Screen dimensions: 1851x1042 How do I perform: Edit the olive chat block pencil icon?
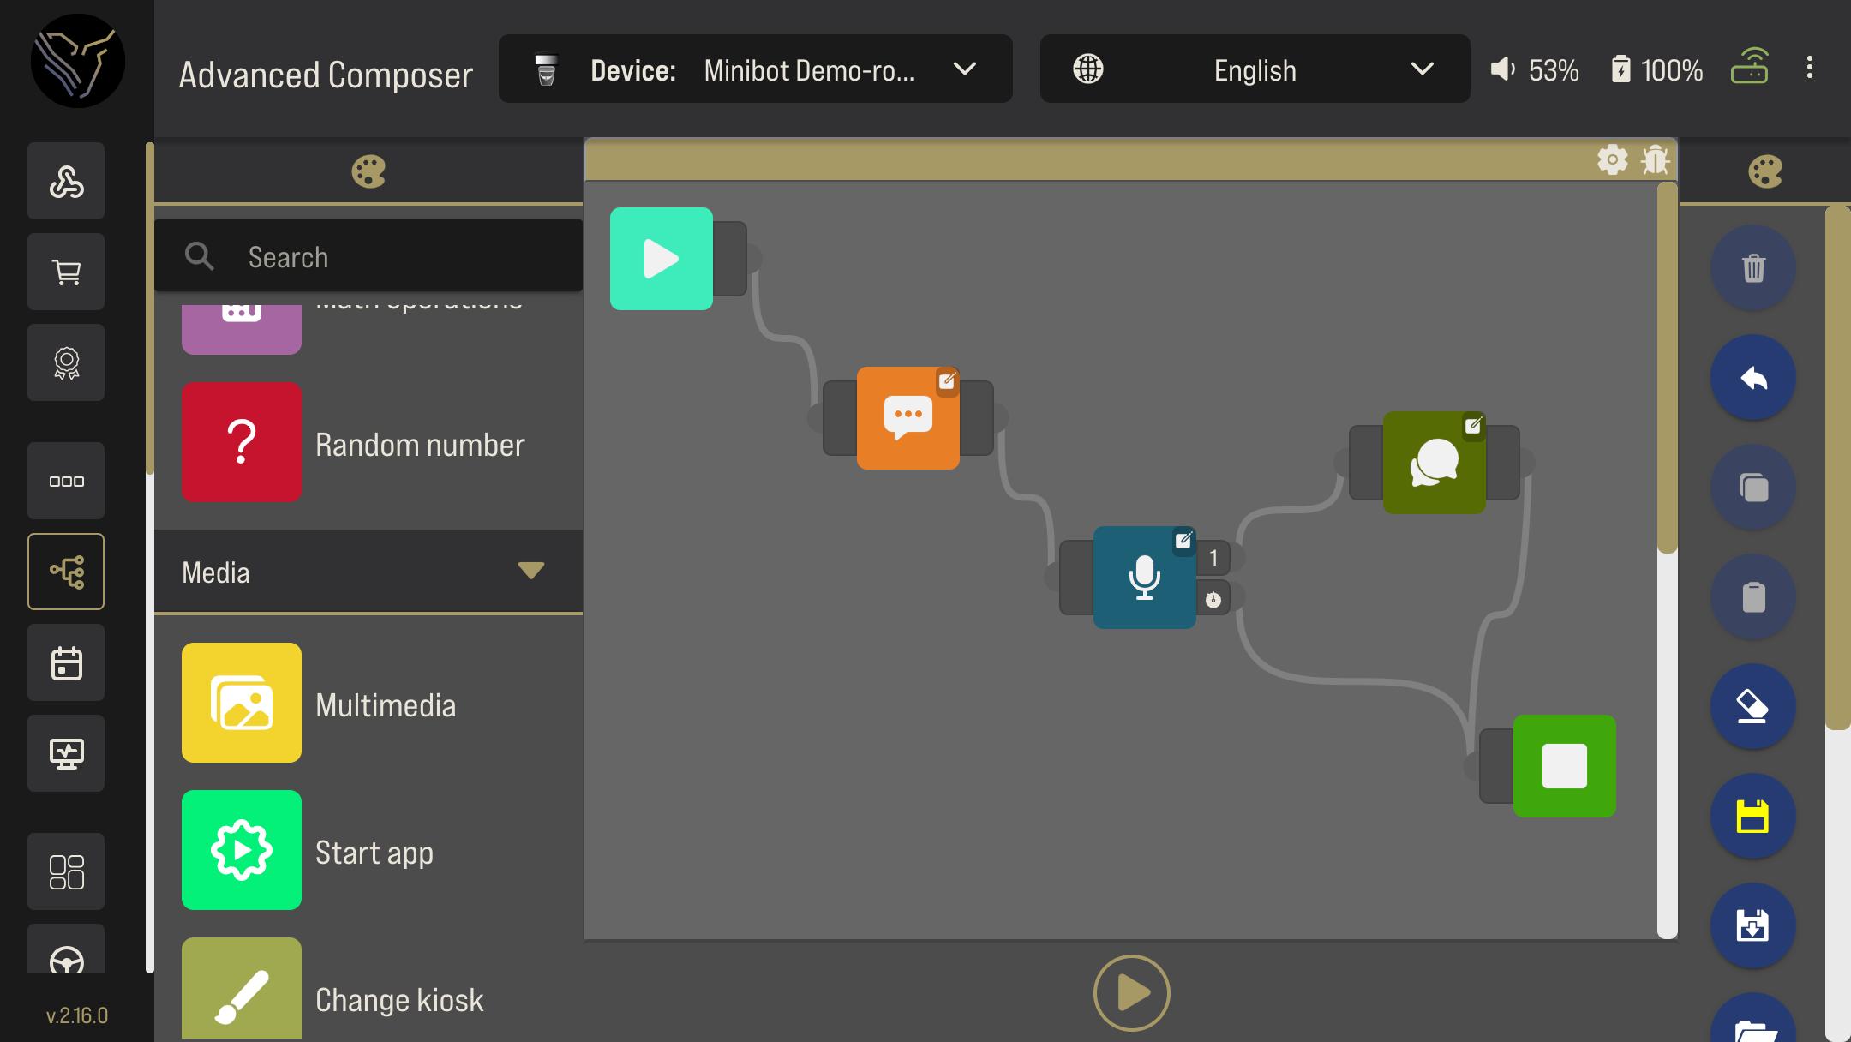click(1473, 425)
